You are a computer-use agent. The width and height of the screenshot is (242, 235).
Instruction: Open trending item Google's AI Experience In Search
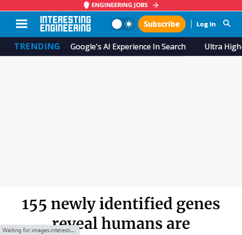[128, 47]
